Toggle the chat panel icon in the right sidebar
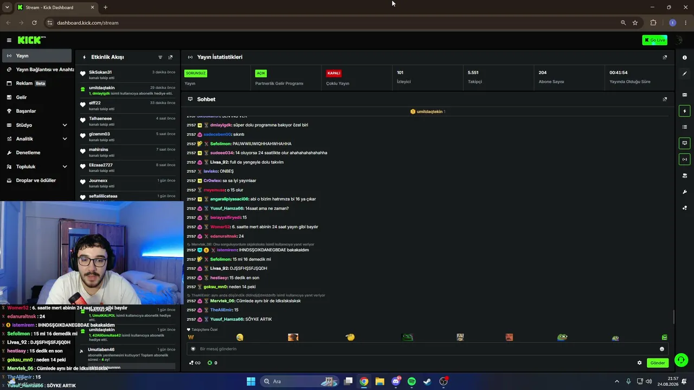Screen dimensions: 694x390 [685, 143]
